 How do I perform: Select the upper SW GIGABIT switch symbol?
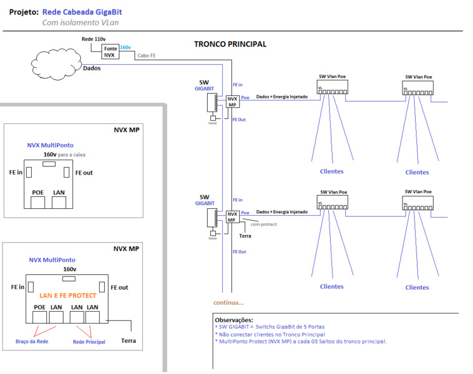coord(212,102)
